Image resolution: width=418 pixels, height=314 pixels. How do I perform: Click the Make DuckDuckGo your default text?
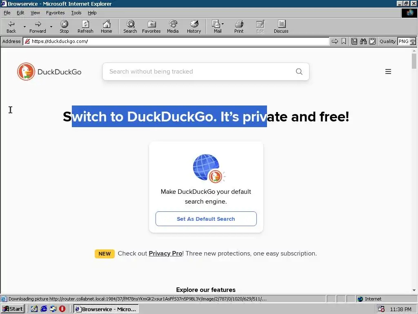pos(206,197)
